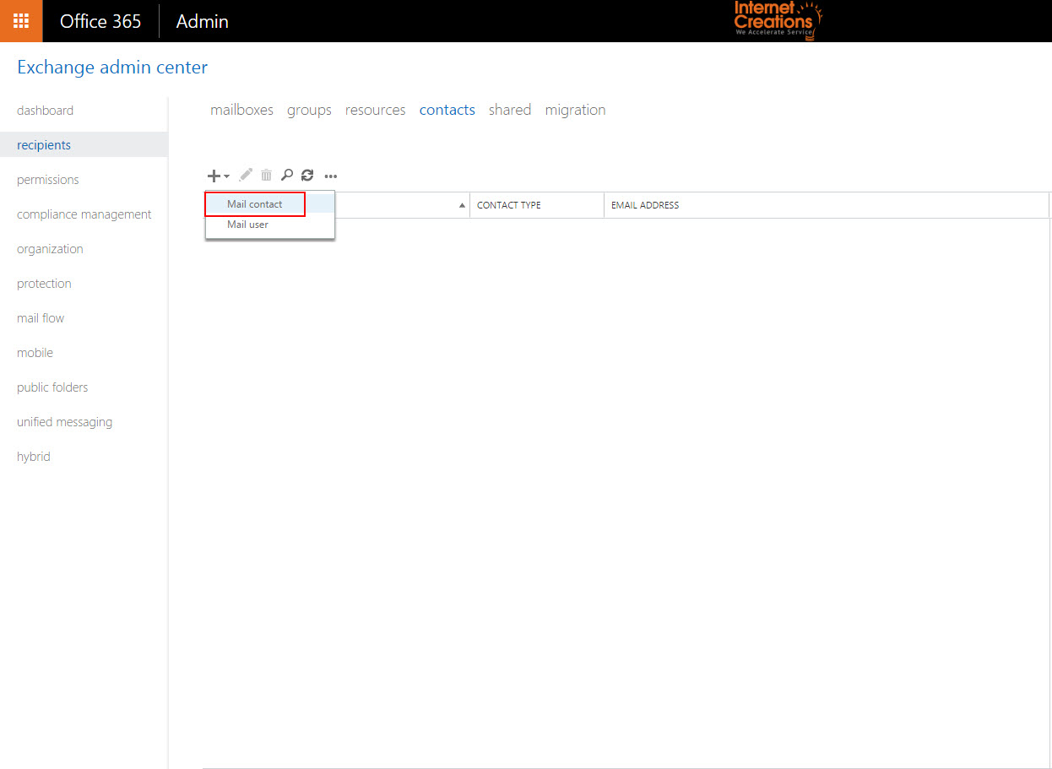
Task: Open the Office 365 app launcher grid
Action: tap(21, 21)
